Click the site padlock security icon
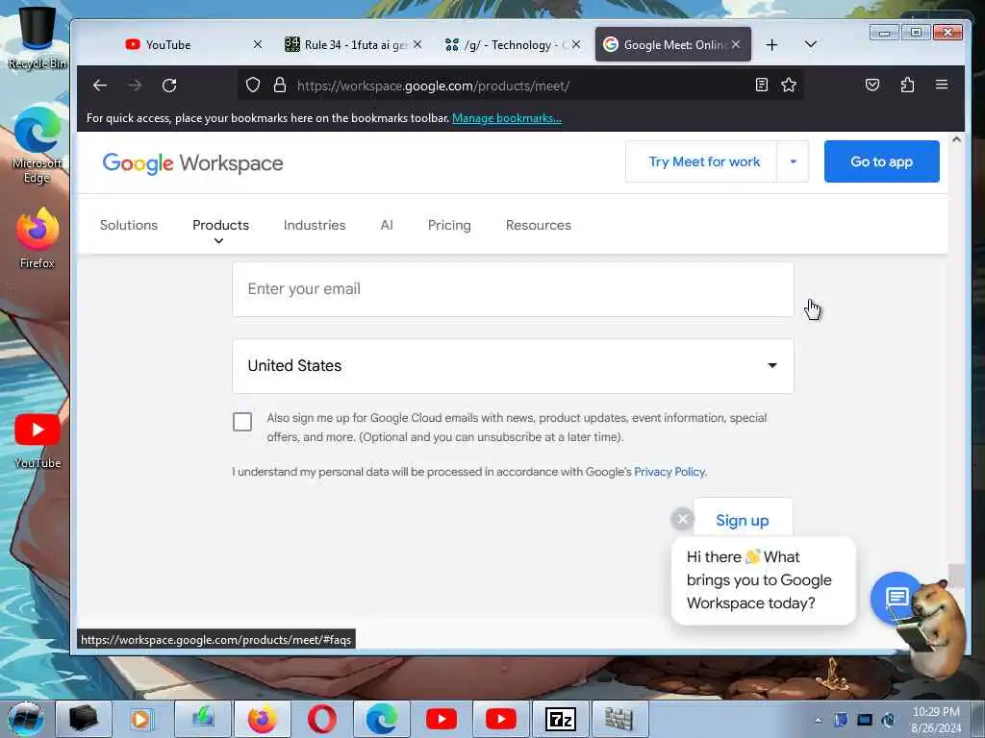Viewport: 985px width, 738px height. [x=280, y=86]
